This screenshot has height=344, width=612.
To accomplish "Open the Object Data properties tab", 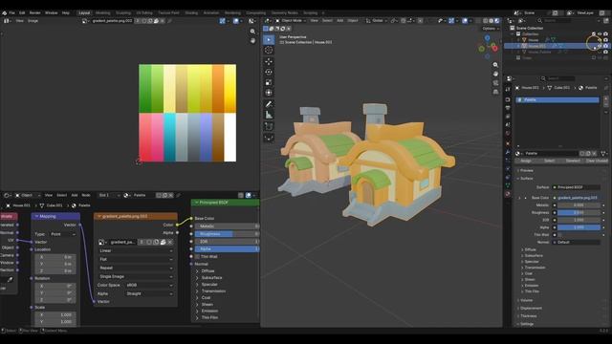I will pyautogui.click(x=508, y=185).
